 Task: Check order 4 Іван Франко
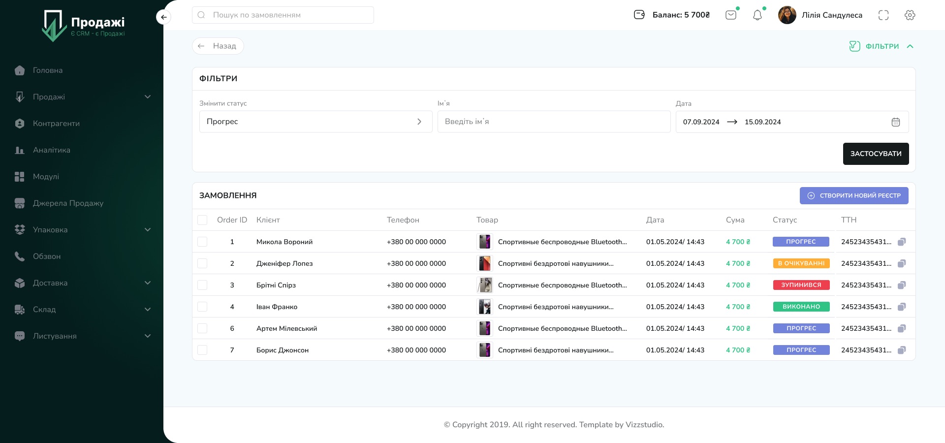202,307
